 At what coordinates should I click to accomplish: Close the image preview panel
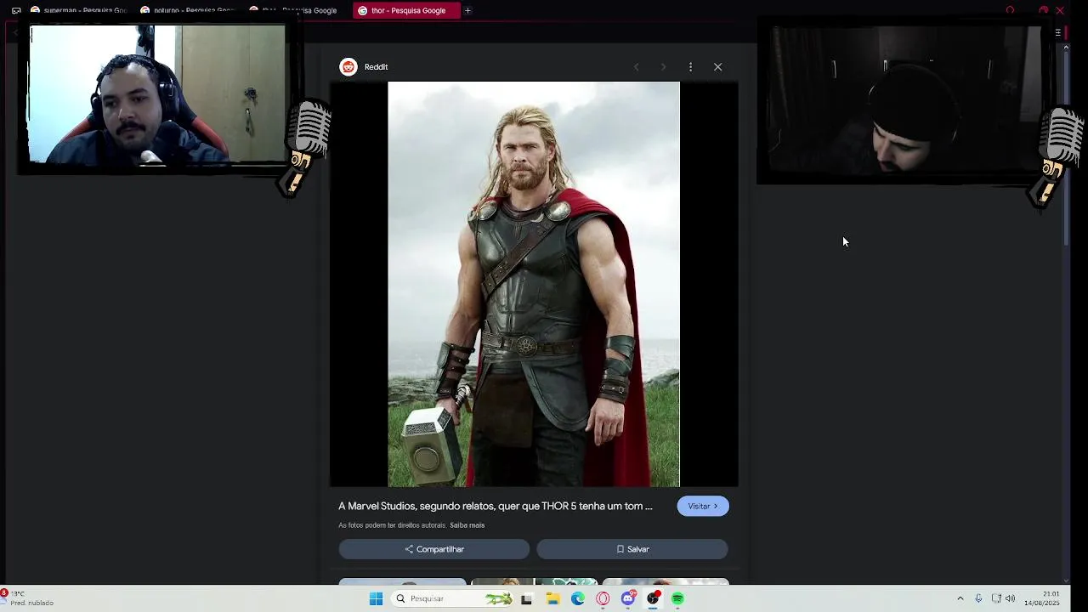[x=717, y=67]
